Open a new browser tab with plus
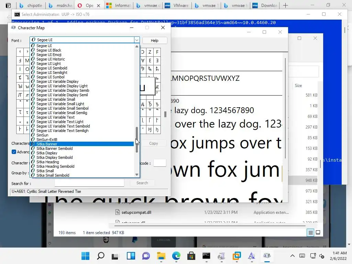This screenshot has height=264, width=352. pos(285,5)
